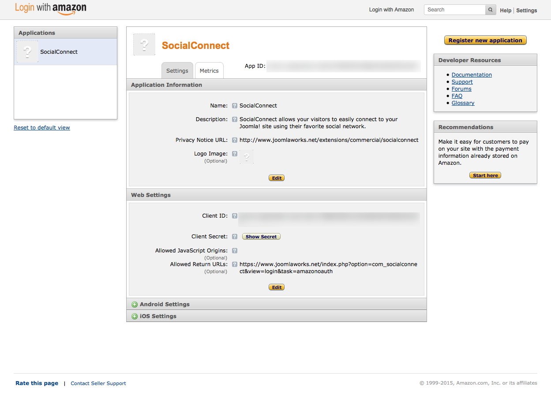Click the Start here button

(485, 175)
